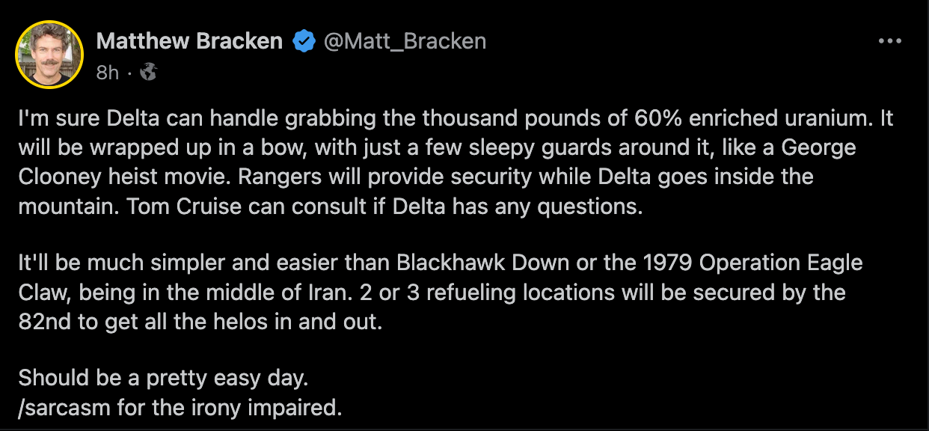Click the blue verified badge icon

(303, 42)
